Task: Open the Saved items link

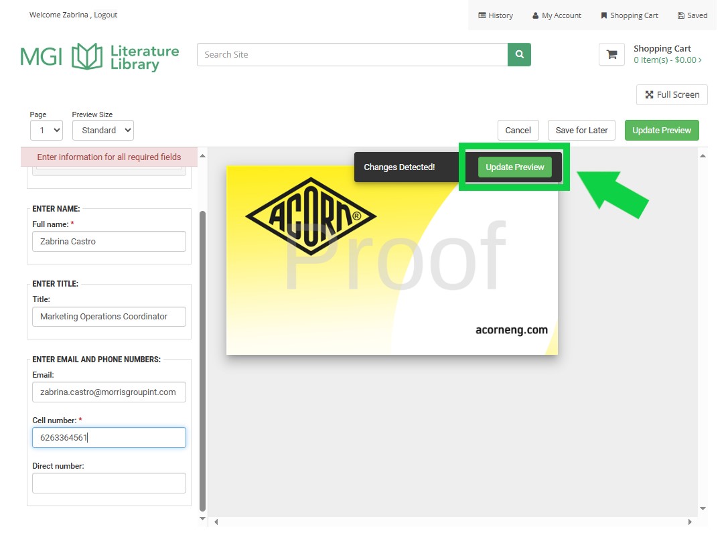Action: click(x=693, y=15)
